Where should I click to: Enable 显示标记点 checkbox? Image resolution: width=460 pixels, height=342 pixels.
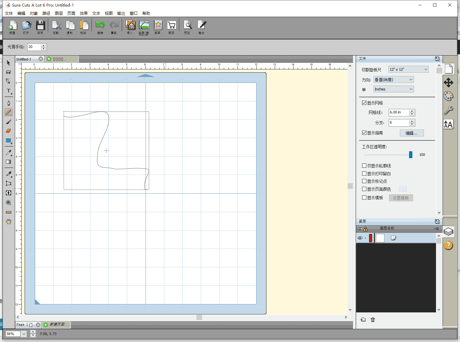coord(364,181)
